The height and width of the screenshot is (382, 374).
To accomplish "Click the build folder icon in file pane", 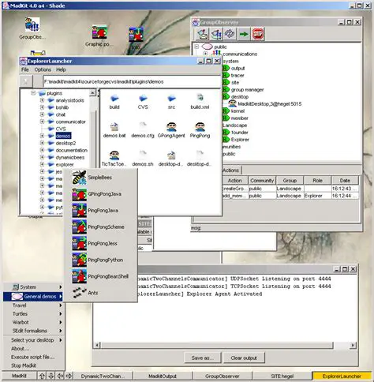I will [x=114, y=99].
